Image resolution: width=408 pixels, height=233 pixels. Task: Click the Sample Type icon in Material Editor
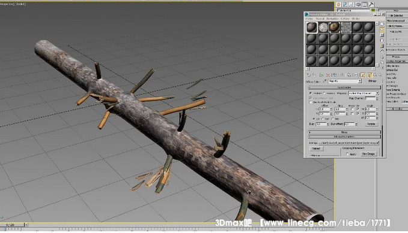(382, 24)
